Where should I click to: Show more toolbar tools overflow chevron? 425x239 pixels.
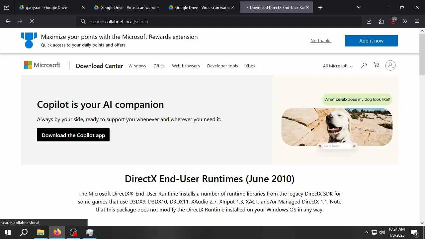[x=405, y=21]
